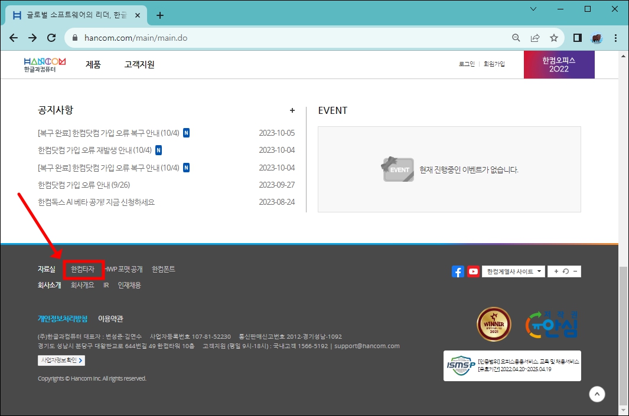Screen dimensions: 629x416
Task: Open the 한컴폰트 footer link
Action: pyautogui.click(x=163, y=269)
